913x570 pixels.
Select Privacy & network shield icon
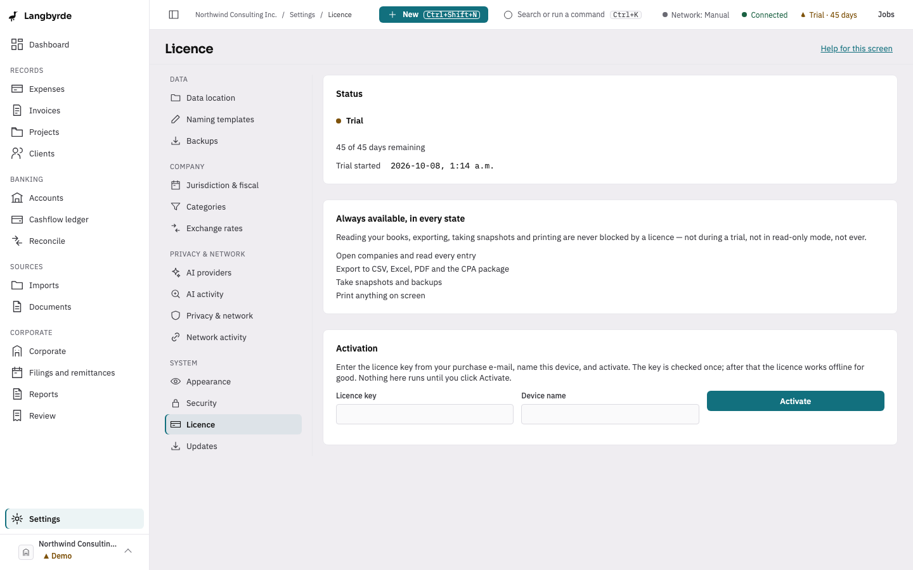point(176,315)
